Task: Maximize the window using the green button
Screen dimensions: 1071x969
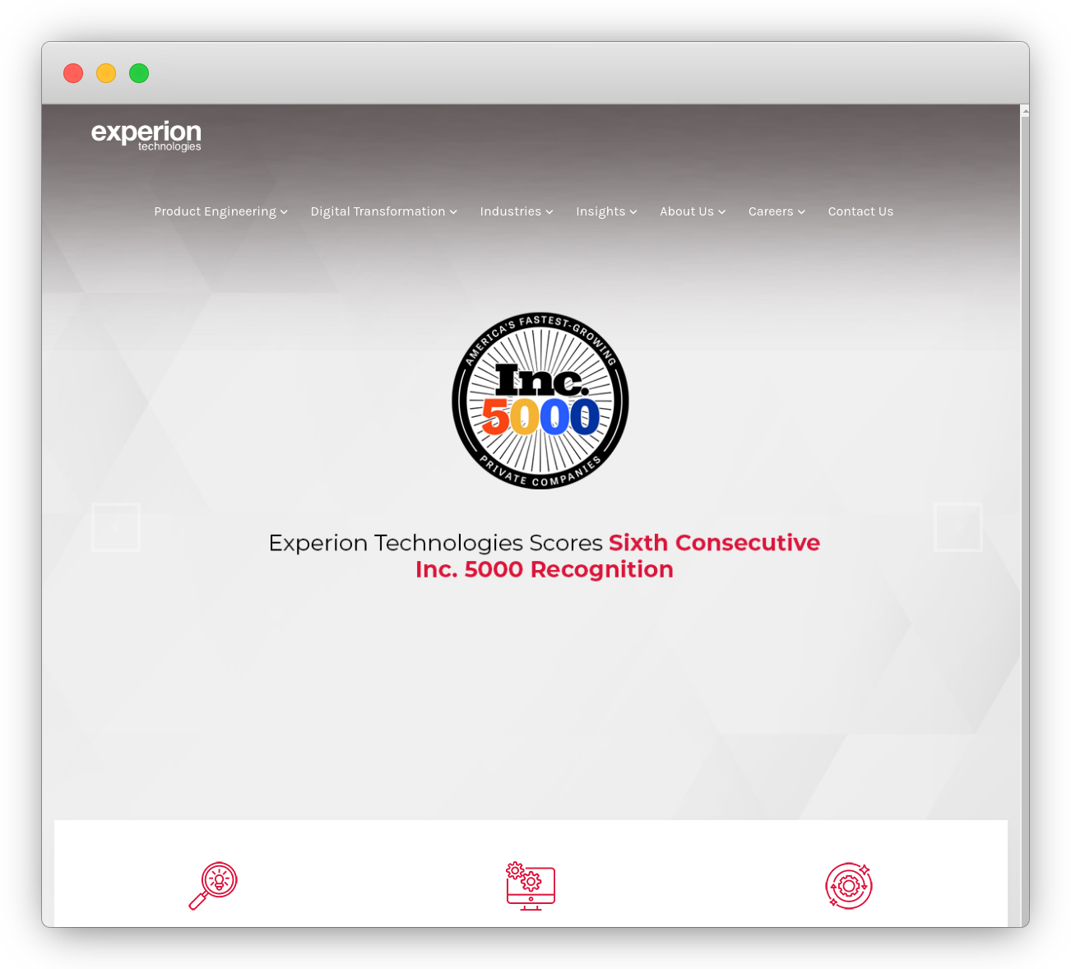Action: (139, 73)
